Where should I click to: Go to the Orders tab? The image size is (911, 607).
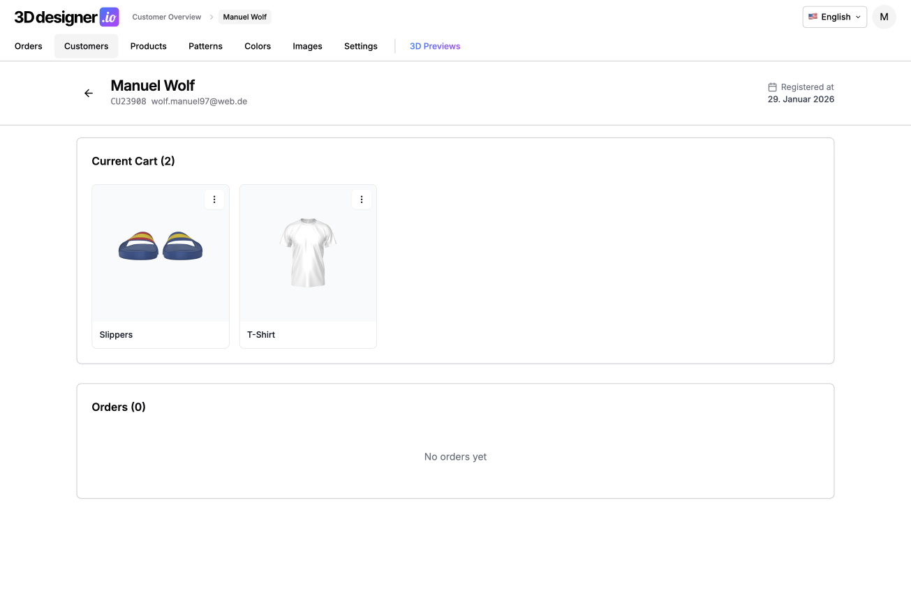(x=29, y=46)
